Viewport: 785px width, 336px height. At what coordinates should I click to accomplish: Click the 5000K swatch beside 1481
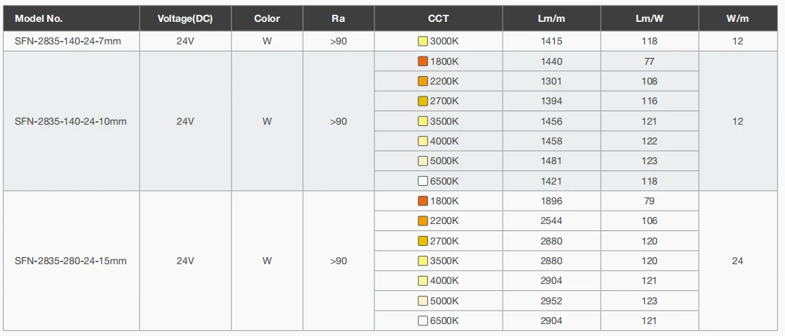tap(423, 161)
